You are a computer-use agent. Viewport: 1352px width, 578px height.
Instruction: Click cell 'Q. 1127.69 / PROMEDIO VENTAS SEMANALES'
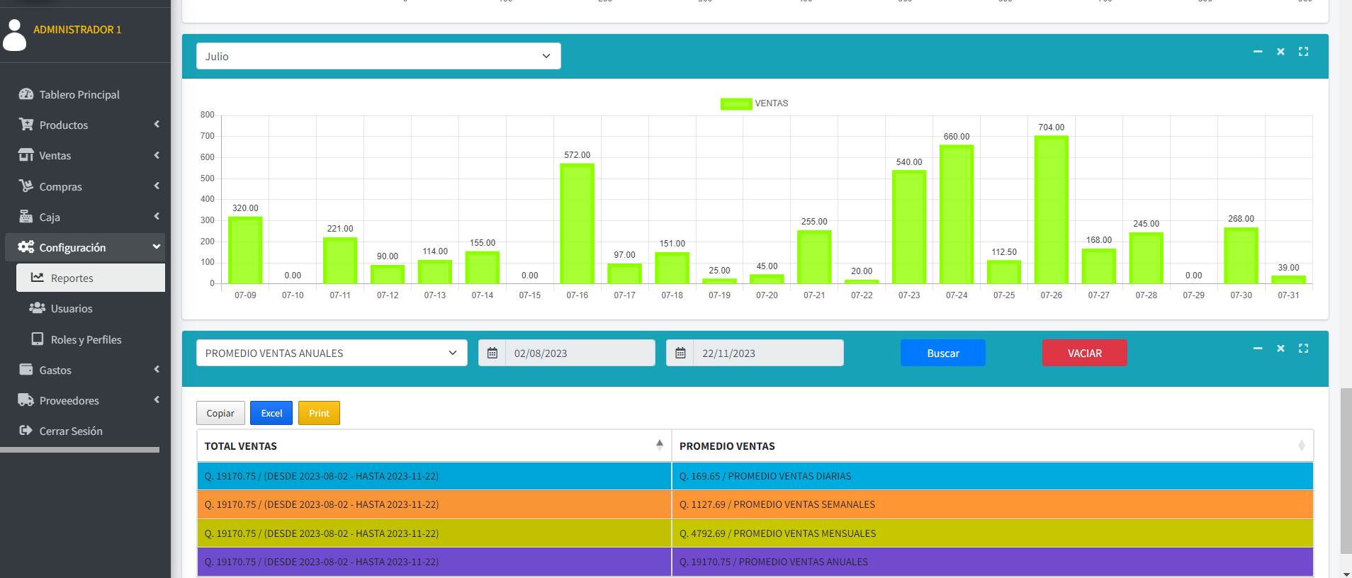click(992, 504)
